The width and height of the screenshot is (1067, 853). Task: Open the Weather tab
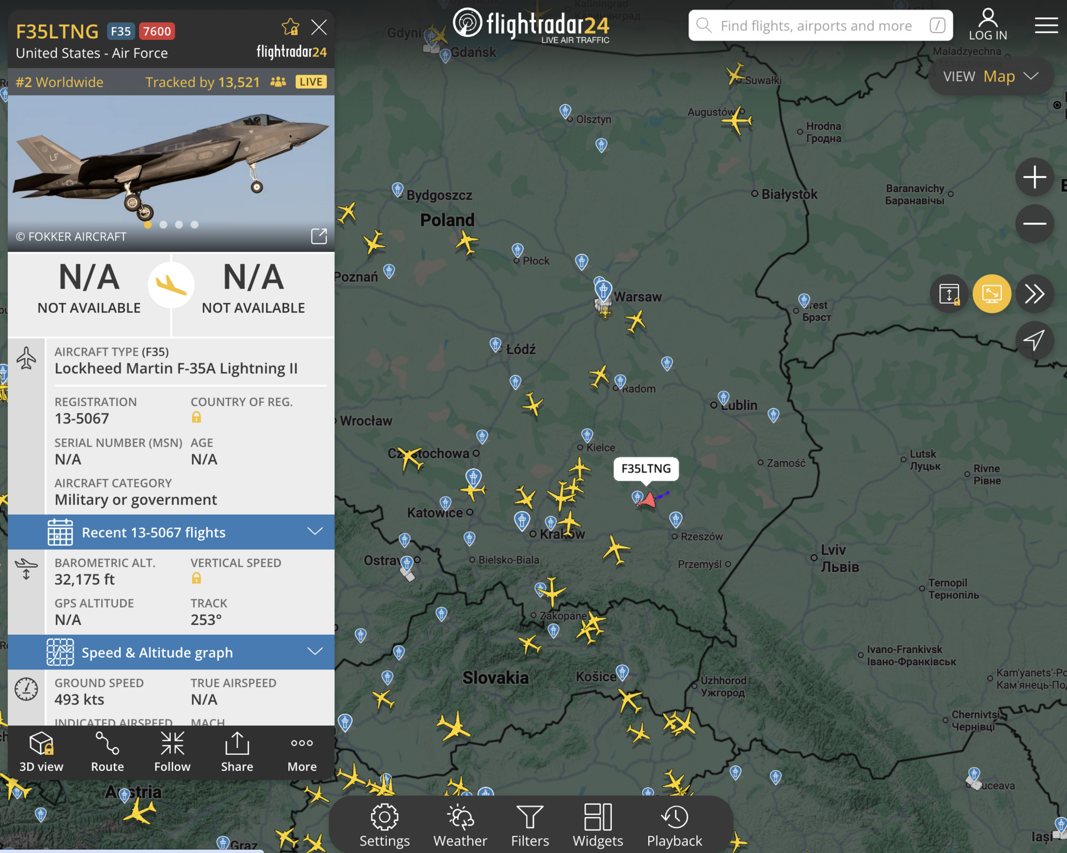(460, 825)
